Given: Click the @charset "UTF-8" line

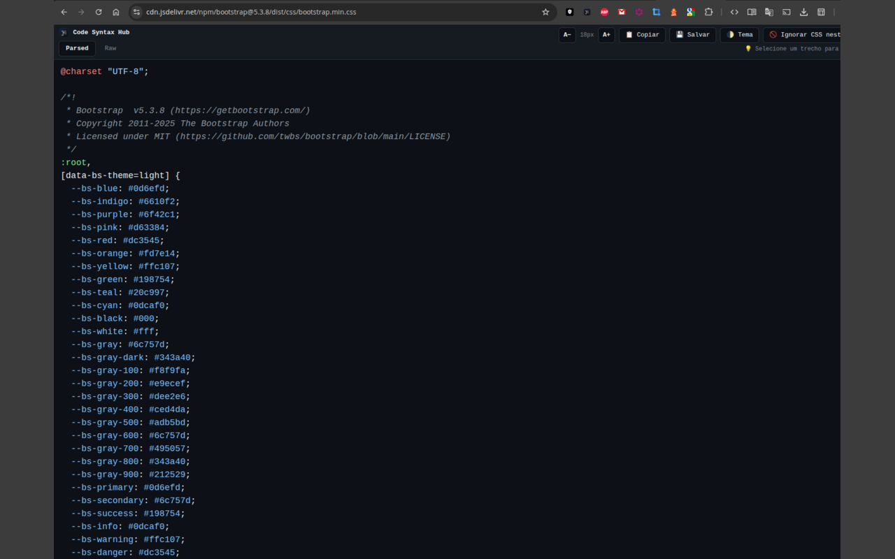Looking at the screenshot, I should tap(105, 71).
